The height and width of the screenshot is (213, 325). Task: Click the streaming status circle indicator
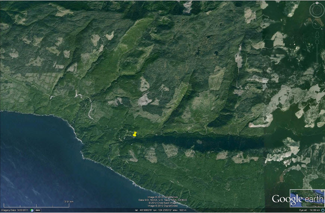(x=322, y=210)
